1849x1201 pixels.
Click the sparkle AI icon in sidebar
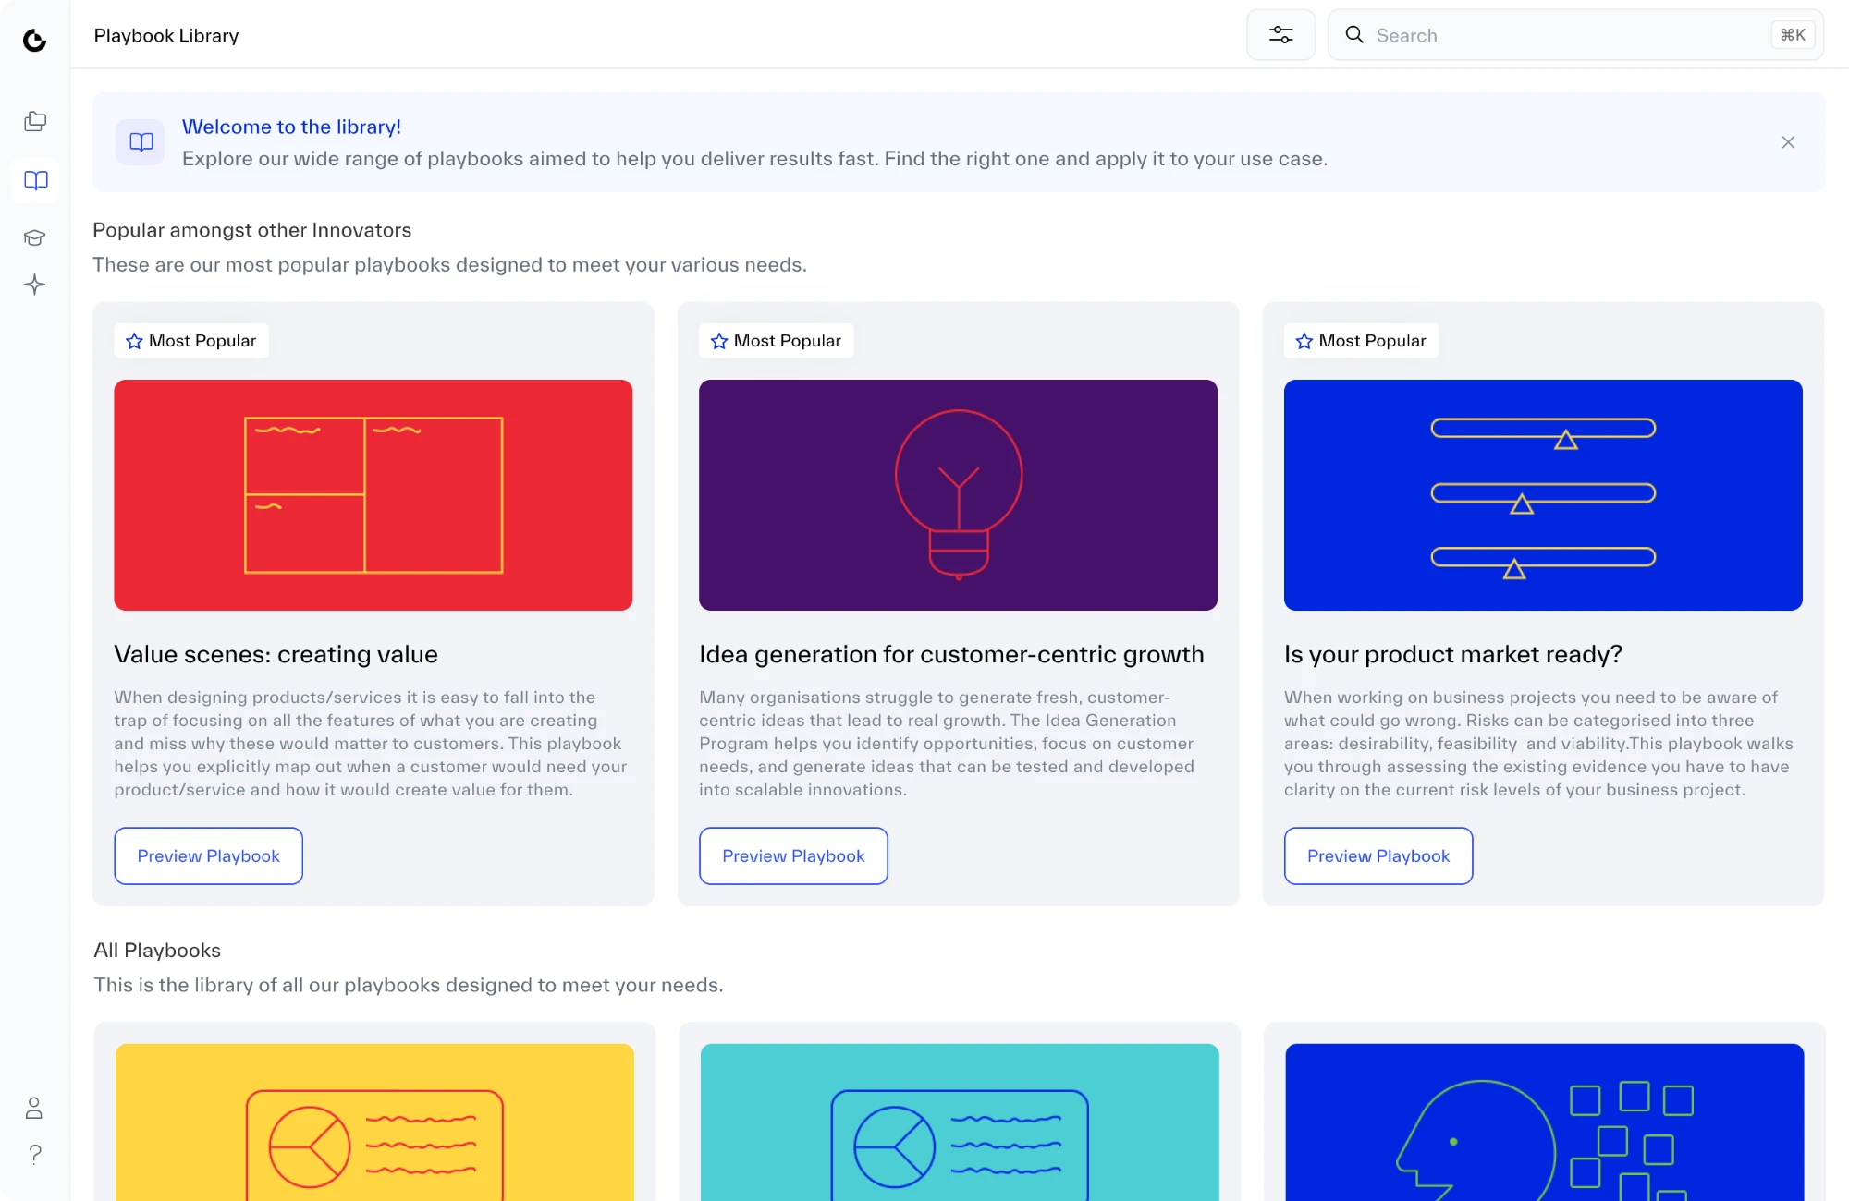tap(35, 285)
